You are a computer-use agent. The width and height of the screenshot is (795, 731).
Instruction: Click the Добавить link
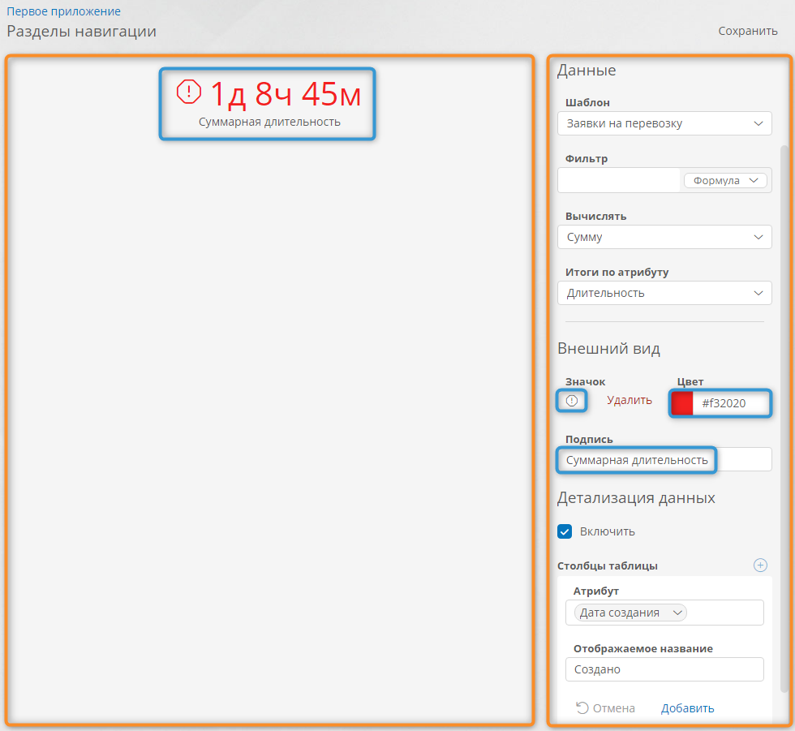tap(687, 708)
